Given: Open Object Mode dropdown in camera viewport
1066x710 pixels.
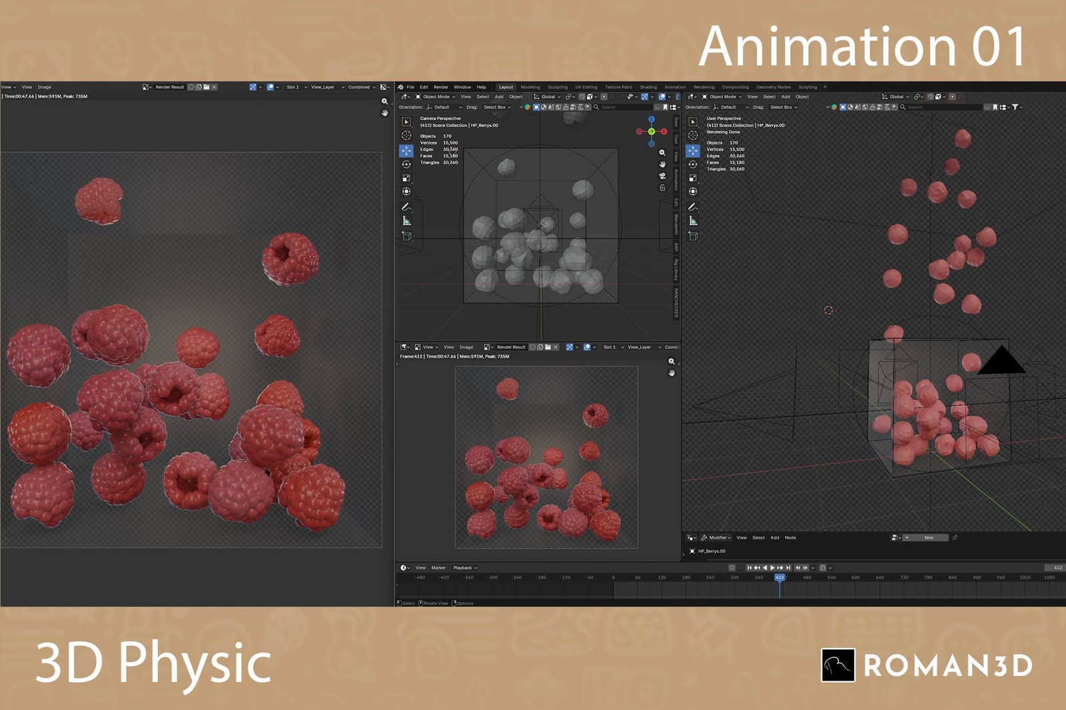Looking at the screenshot, I should coord(436,97).
